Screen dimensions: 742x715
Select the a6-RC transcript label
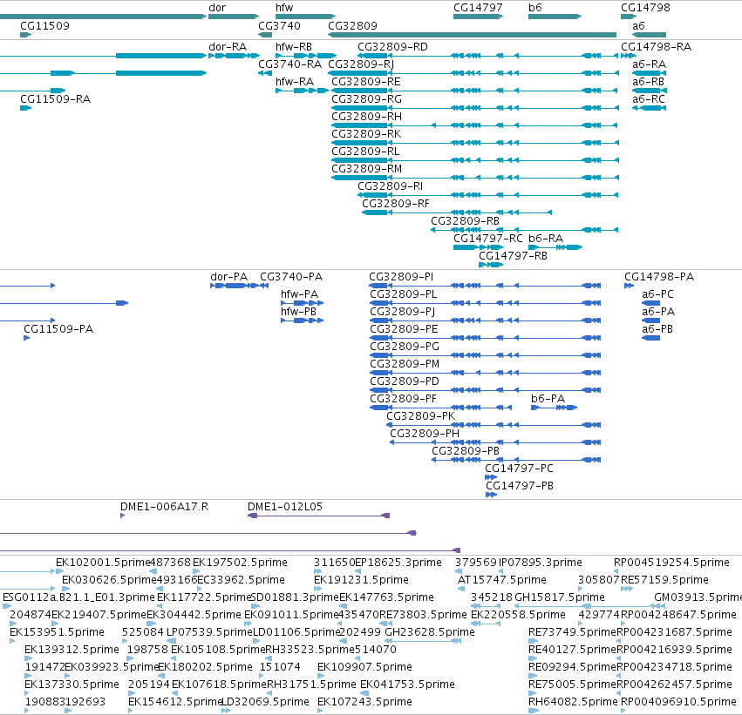[649, 99]
